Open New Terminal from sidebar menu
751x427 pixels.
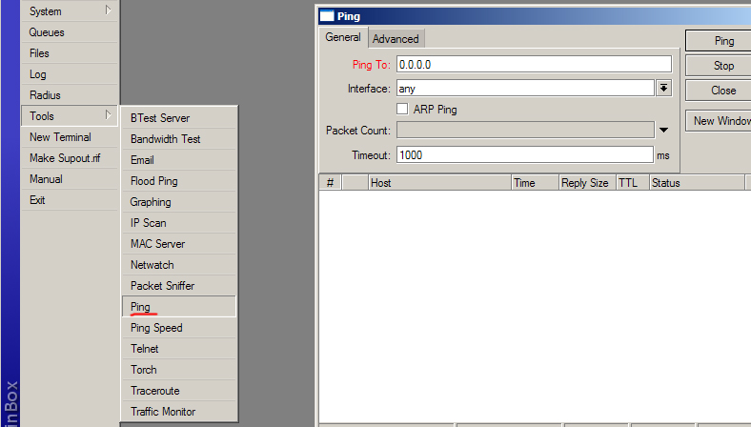(60, 137)
